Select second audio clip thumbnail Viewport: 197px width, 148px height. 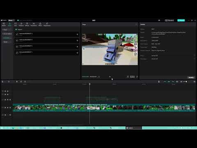17,41
